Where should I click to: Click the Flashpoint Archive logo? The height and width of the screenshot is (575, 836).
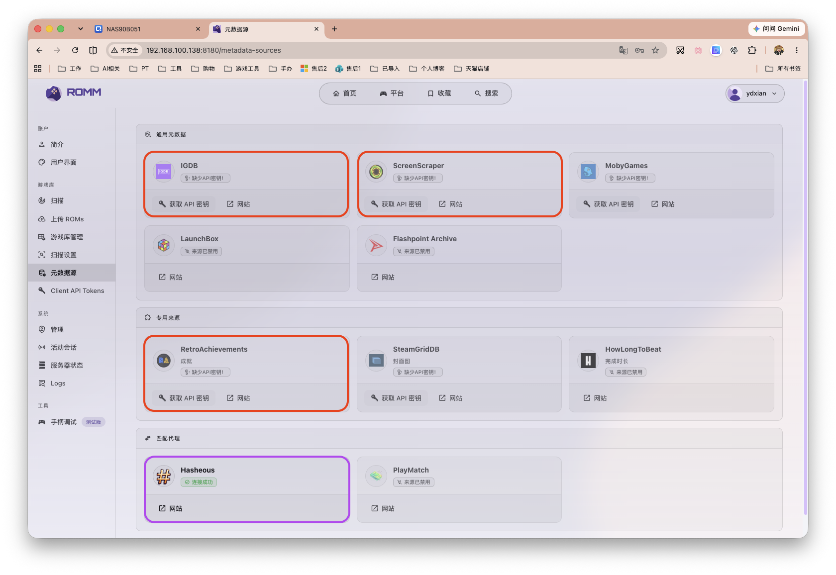click(x=376, y=245)
